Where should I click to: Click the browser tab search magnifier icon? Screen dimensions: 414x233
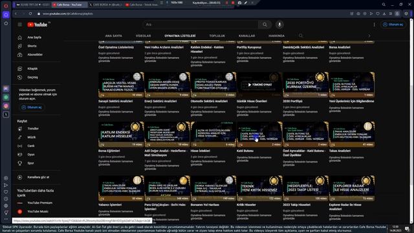click(384, 5)
